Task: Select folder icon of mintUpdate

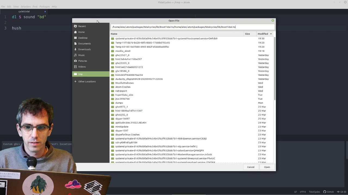Action: 113,127
